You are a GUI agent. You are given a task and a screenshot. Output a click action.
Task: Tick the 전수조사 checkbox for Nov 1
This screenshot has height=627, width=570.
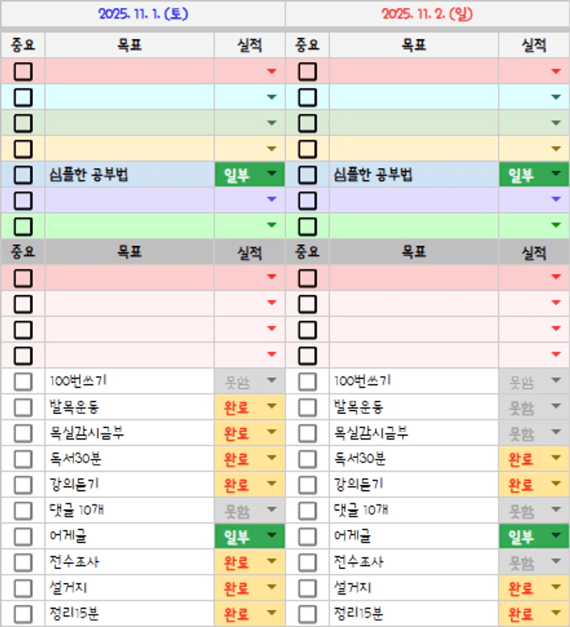pyautogui.click(x=23, y=562)
